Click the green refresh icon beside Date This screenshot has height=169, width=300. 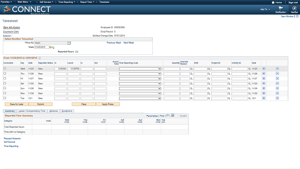point(53,47)
